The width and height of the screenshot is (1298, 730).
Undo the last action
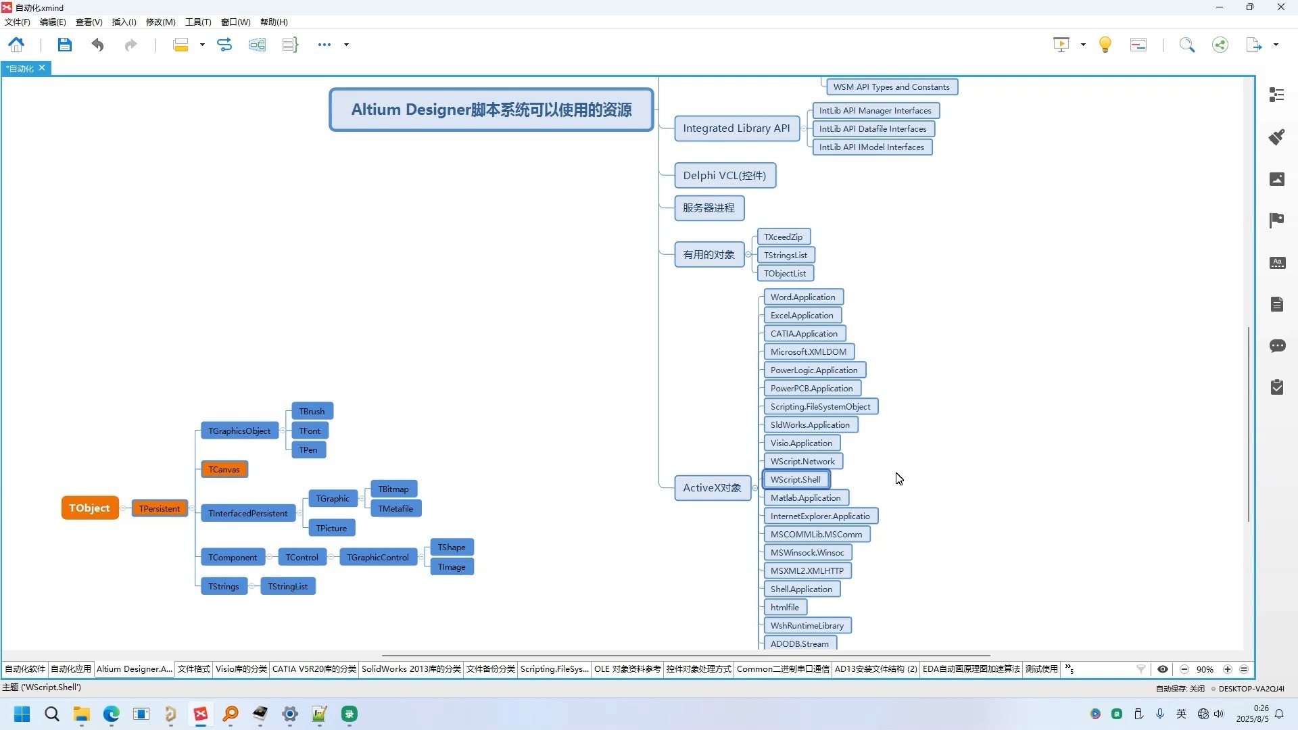click(x=97, y=45)
